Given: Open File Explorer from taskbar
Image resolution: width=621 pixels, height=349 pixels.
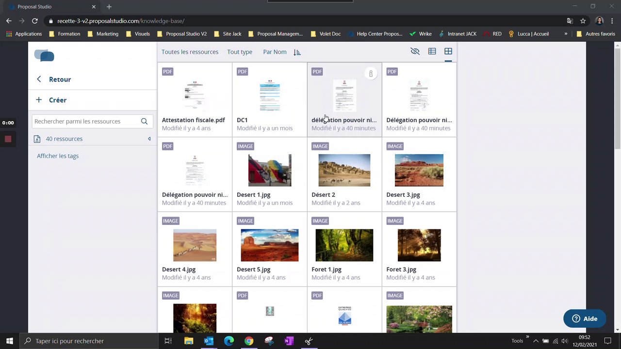Looking at the screenshot, I should click(189, 341).
